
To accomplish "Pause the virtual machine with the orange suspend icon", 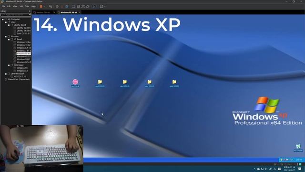I will (41, 6).
